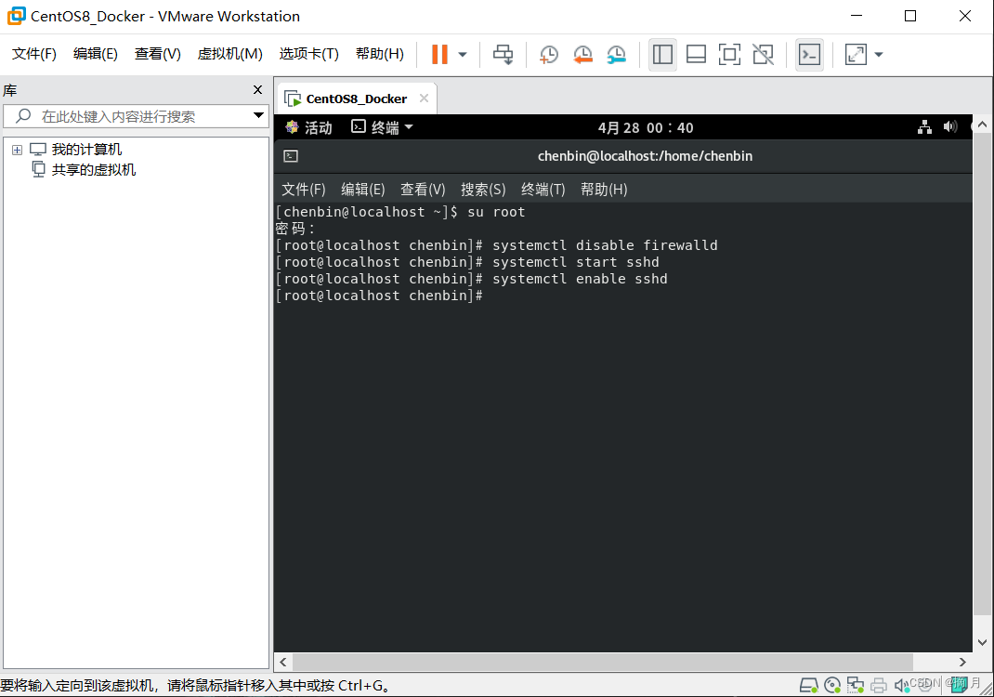Toggle the thumbnail bar view

point(696,55)
